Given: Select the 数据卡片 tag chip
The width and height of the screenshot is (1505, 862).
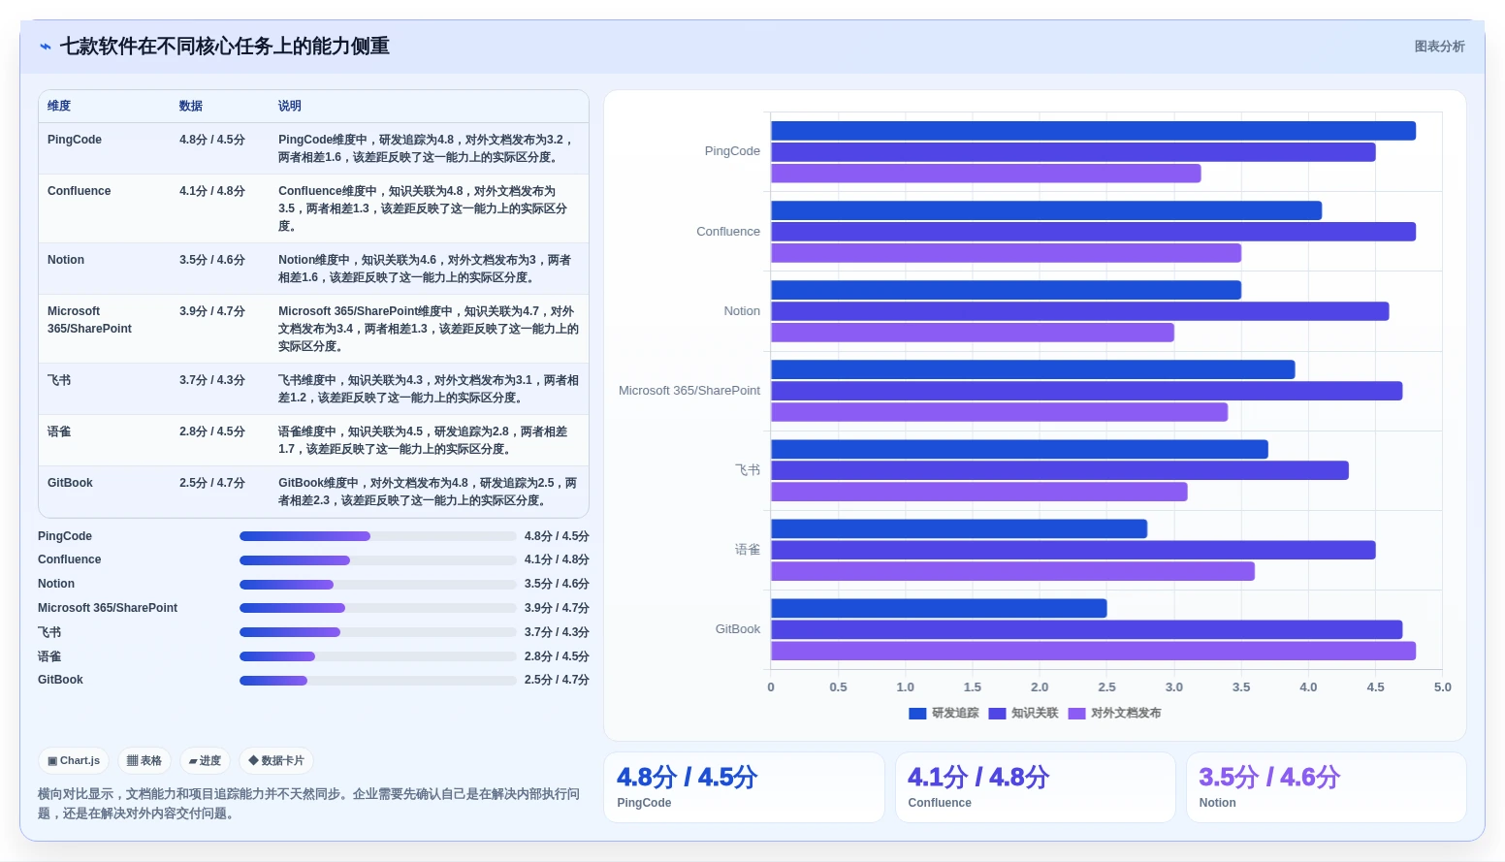Looking at the screenshot, I should 276,761.
